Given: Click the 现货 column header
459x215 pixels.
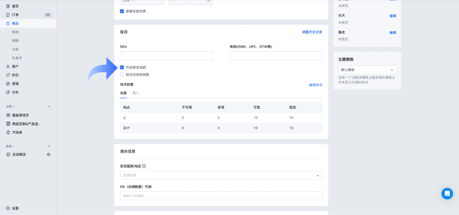Looking at the screenshot, I should (x=293, y=108).
